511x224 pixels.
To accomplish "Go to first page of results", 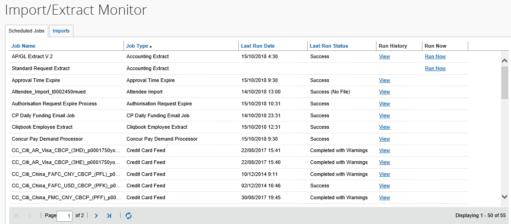I will [17, 215].
